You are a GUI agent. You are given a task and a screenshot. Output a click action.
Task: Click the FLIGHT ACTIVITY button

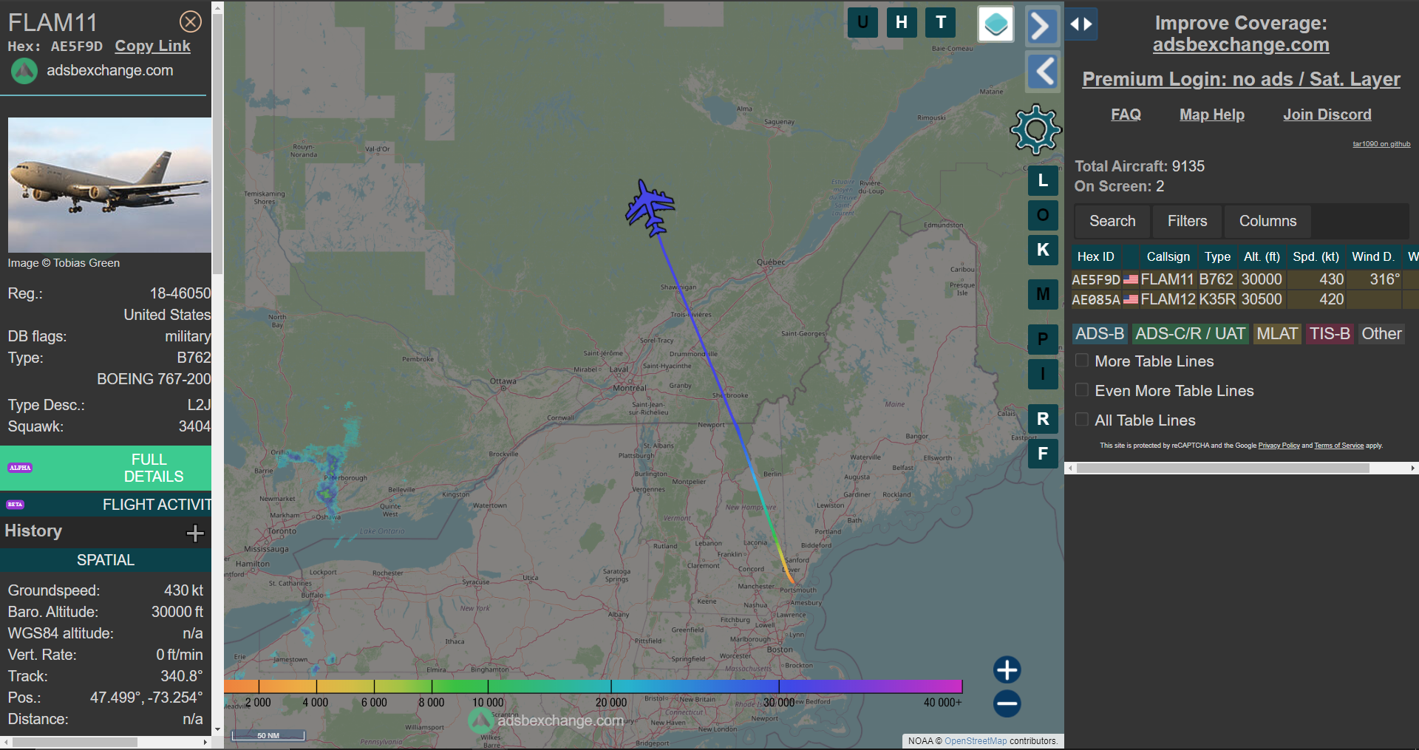pyautogui.click(x=106, y=505)
